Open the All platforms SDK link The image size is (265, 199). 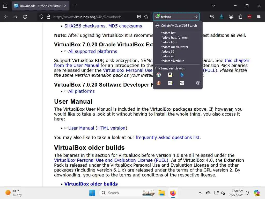pos(81,91)
